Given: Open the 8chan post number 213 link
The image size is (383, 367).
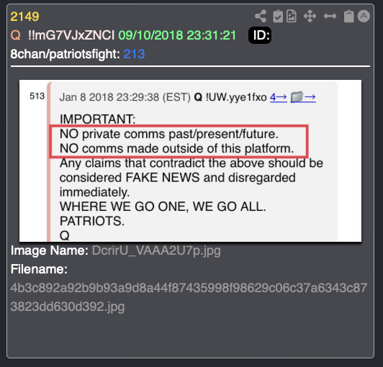Looking at the screenshot, I should (x=134, y=54).
